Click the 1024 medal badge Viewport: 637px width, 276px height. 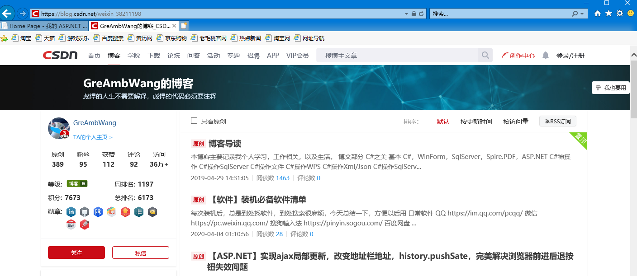tap(71, 225)
